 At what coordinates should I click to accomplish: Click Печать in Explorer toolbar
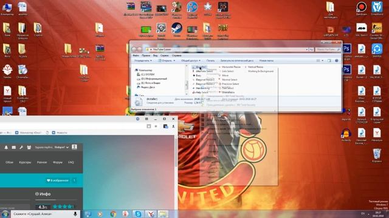[x=211, y=61]
